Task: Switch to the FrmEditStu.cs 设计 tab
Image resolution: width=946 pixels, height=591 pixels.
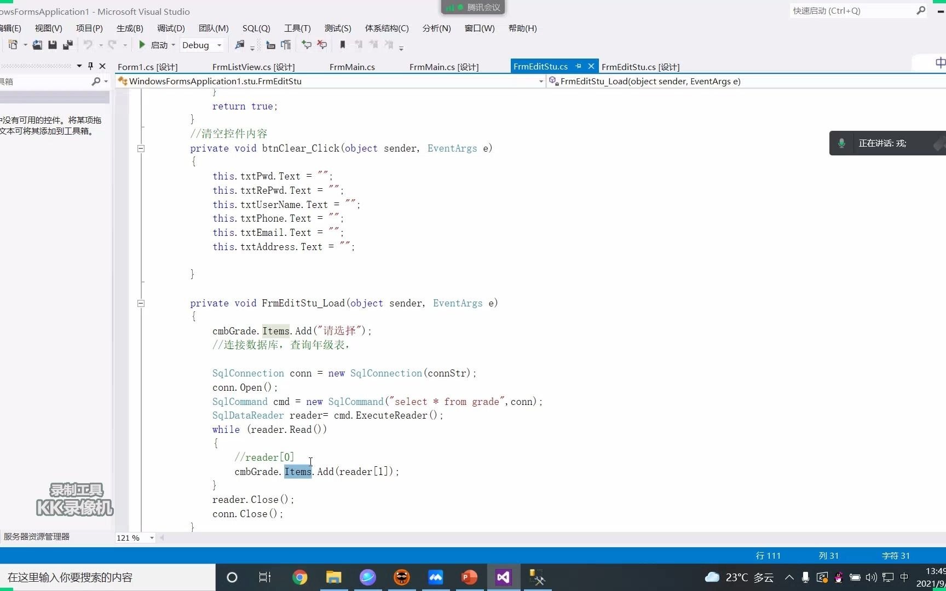Action: coord(640,66)
